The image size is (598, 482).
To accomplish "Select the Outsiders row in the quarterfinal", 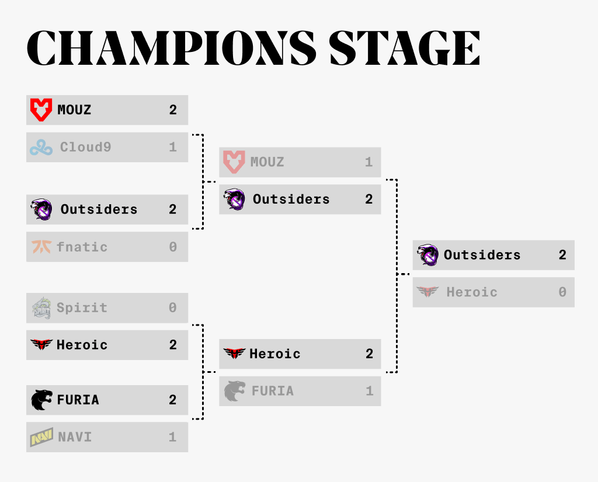I will click(107, 209).
